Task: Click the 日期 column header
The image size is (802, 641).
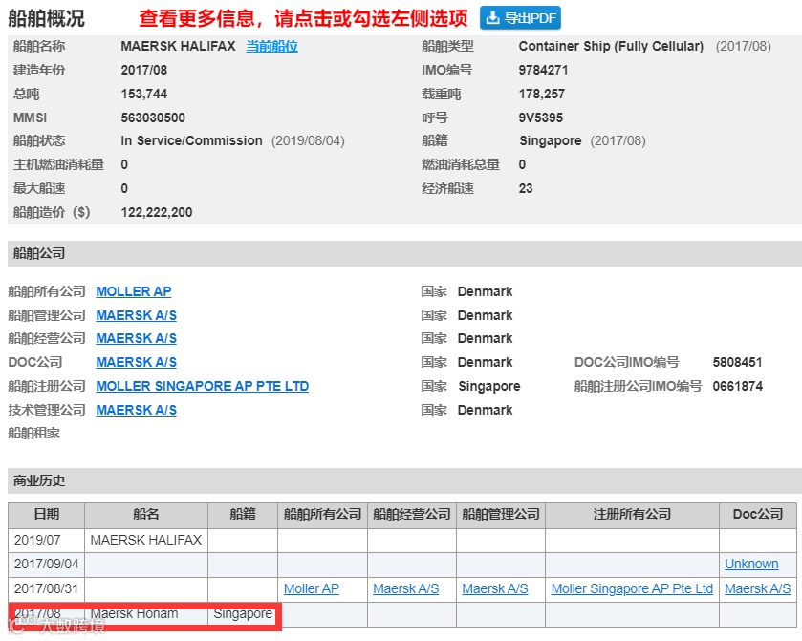Action: pos(47,515)
